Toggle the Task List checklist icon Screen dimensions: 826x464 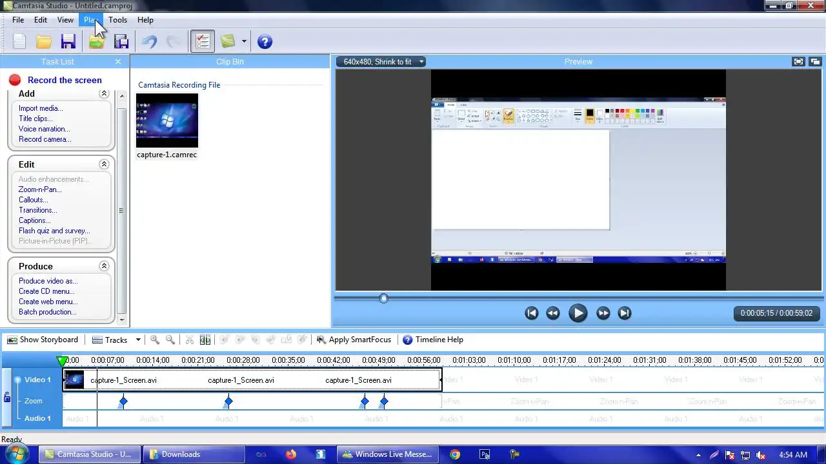tap(203, 42)
